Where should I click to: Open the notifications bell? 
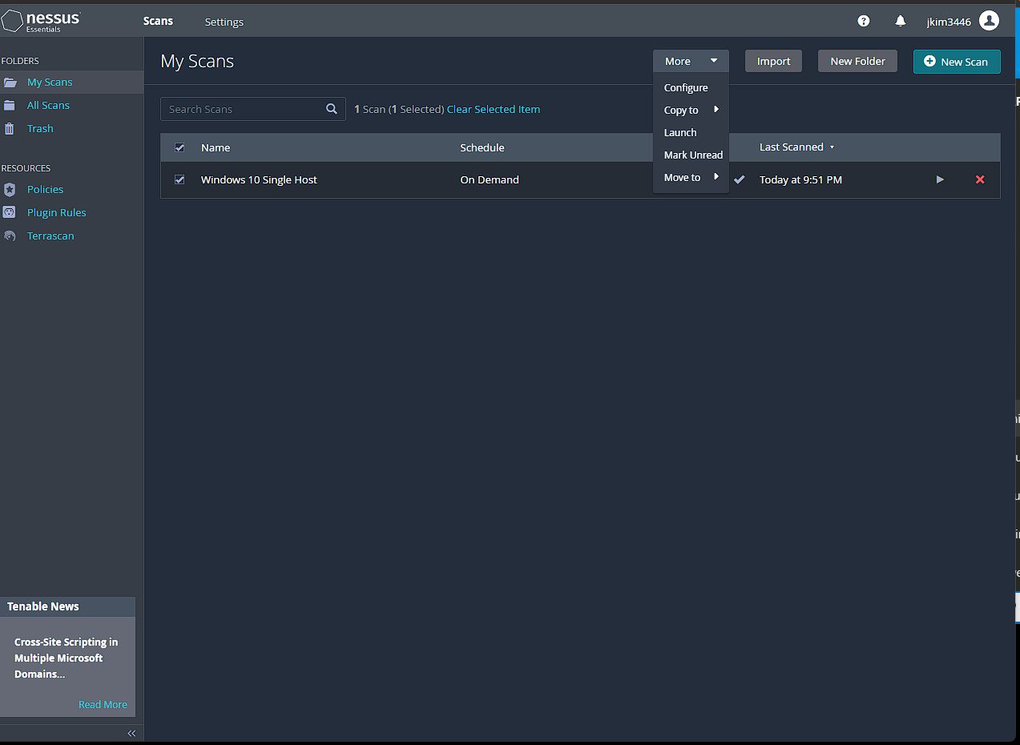click(900, 21)
